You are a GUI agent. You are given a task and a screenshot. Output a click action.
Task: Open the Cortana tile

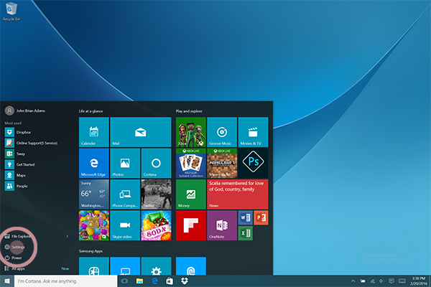[x=156, y=163]
